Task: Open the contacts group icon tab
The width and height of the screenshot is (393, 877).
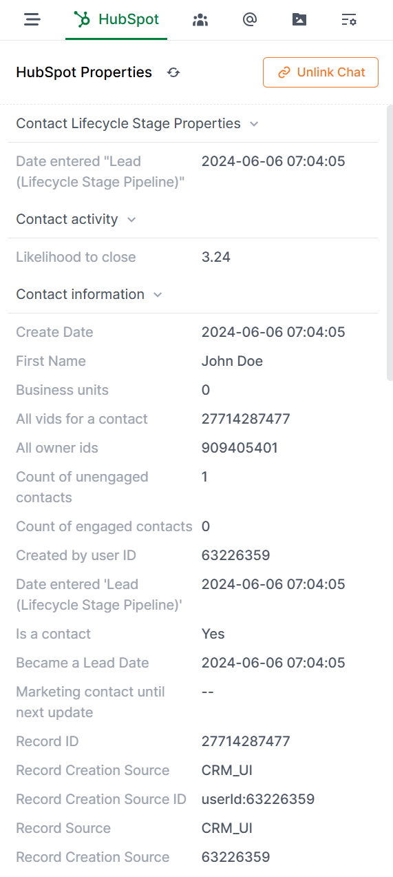Action: tap(200, 19)
